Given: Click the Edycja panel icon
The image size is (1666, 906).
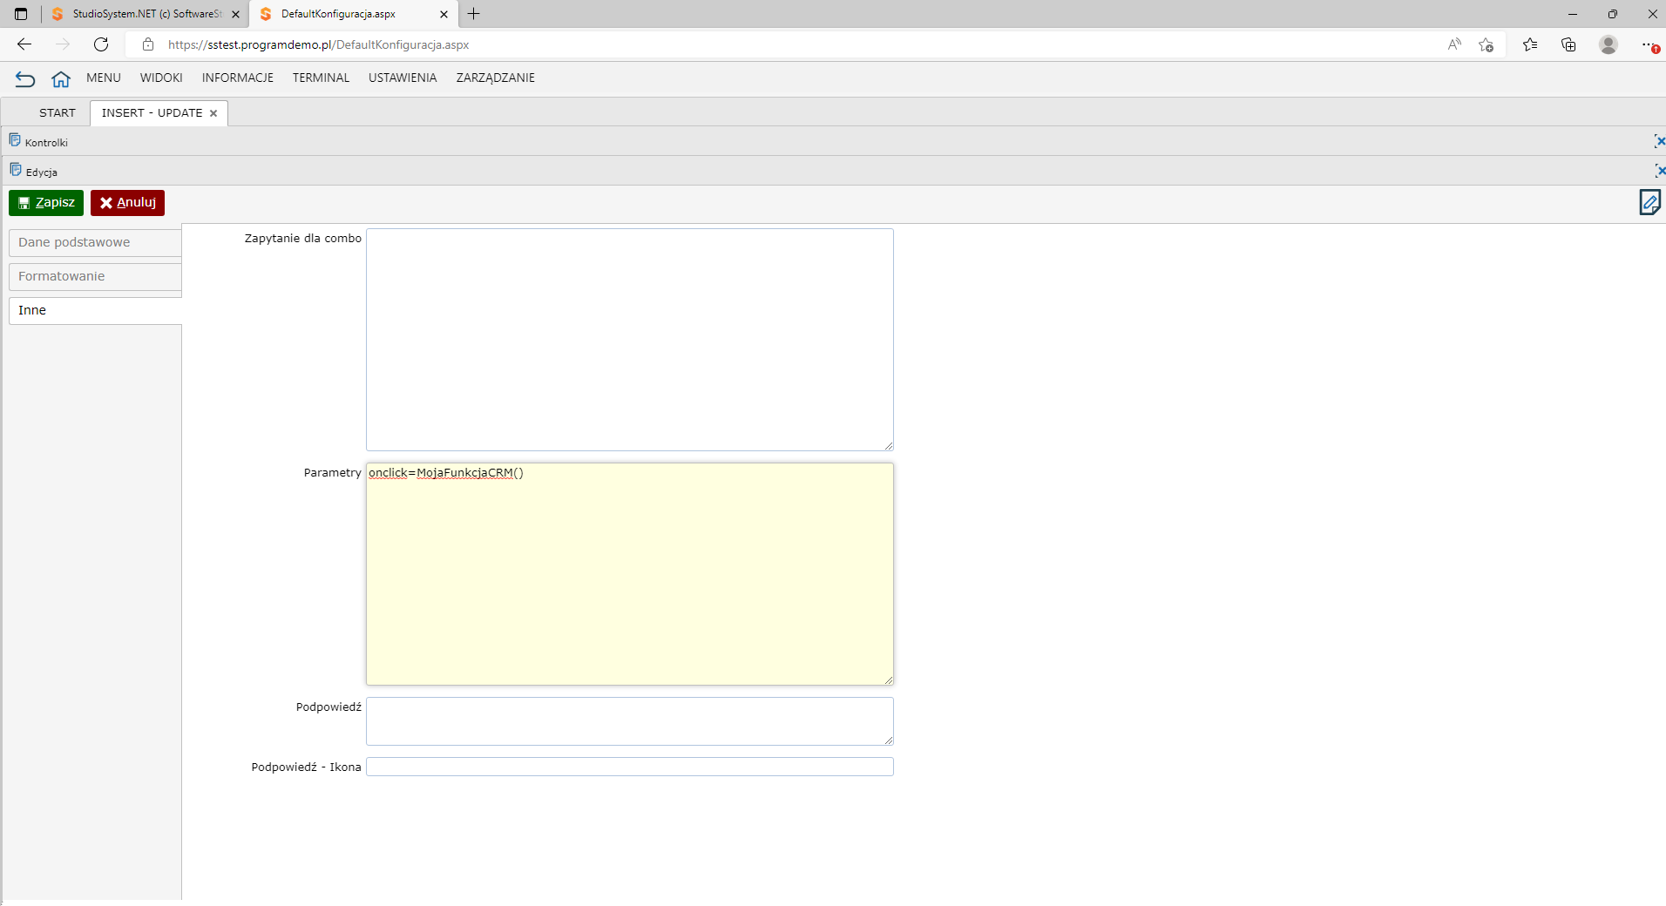Looking at the screenshot, I should coord(15,170).
